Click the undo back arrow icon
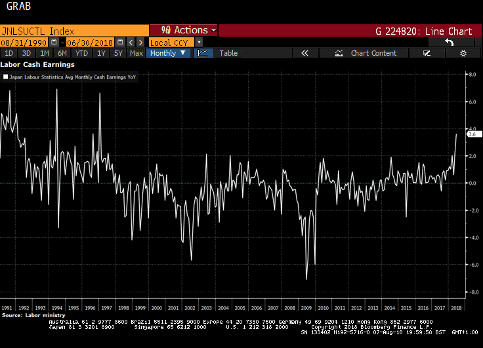The width and height of the screenshot is (483, 348). [450, 42]
